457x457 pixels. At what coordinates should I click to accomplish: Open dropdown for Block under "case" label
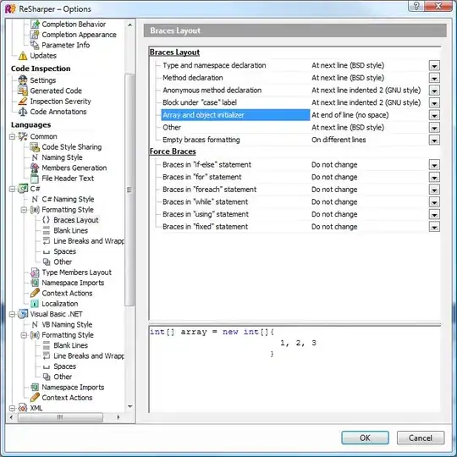[x=434, y=103]
